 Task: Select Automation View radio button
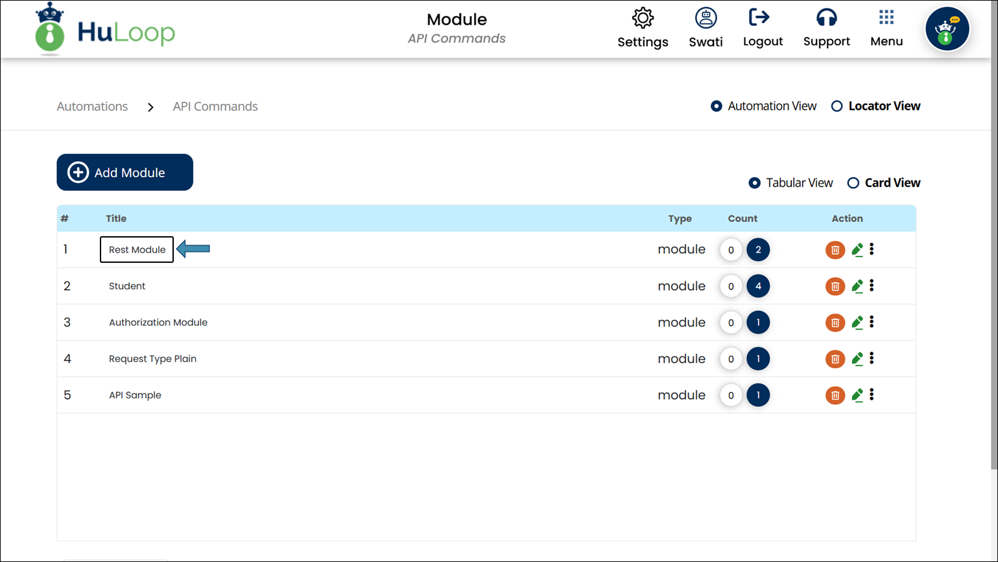coord(717,106)
